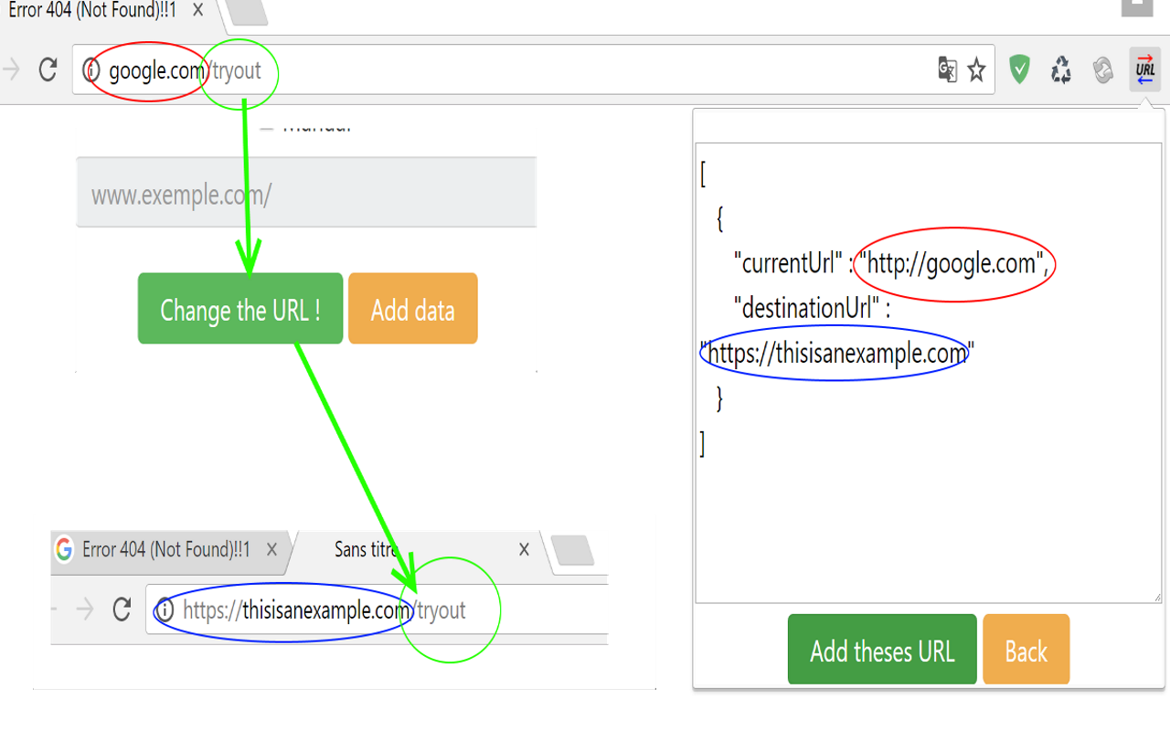1170x731 pixels.
Task: Close the lower Error 404 tab
Action: tap(271, 549)
